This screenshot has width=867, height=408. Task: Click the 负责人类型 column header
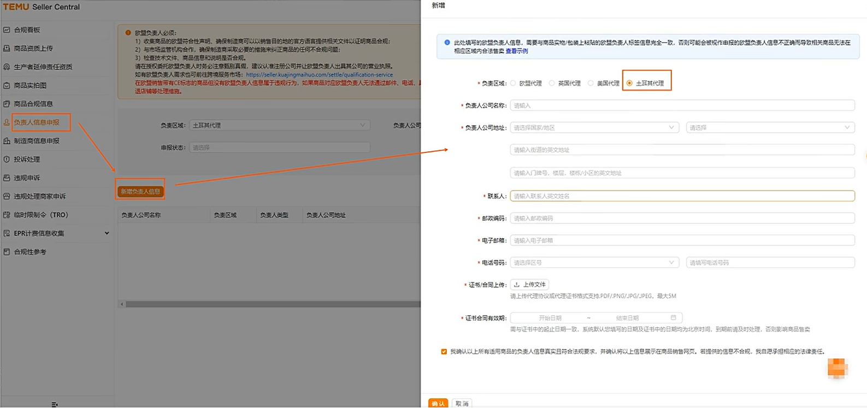tap(274, 215)
